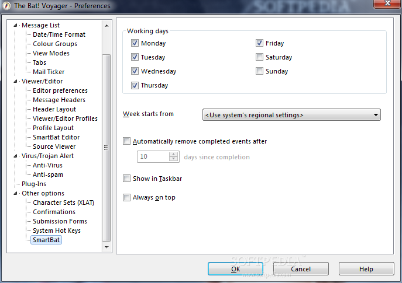The width and height of the screenshot is (402, 283).
Task: Decrease the days since completion value
Action: (x=174, y=159)
